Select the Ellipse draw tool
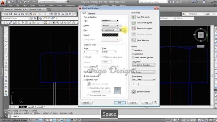This screenshot has width=217, height=122. point(6,60)
